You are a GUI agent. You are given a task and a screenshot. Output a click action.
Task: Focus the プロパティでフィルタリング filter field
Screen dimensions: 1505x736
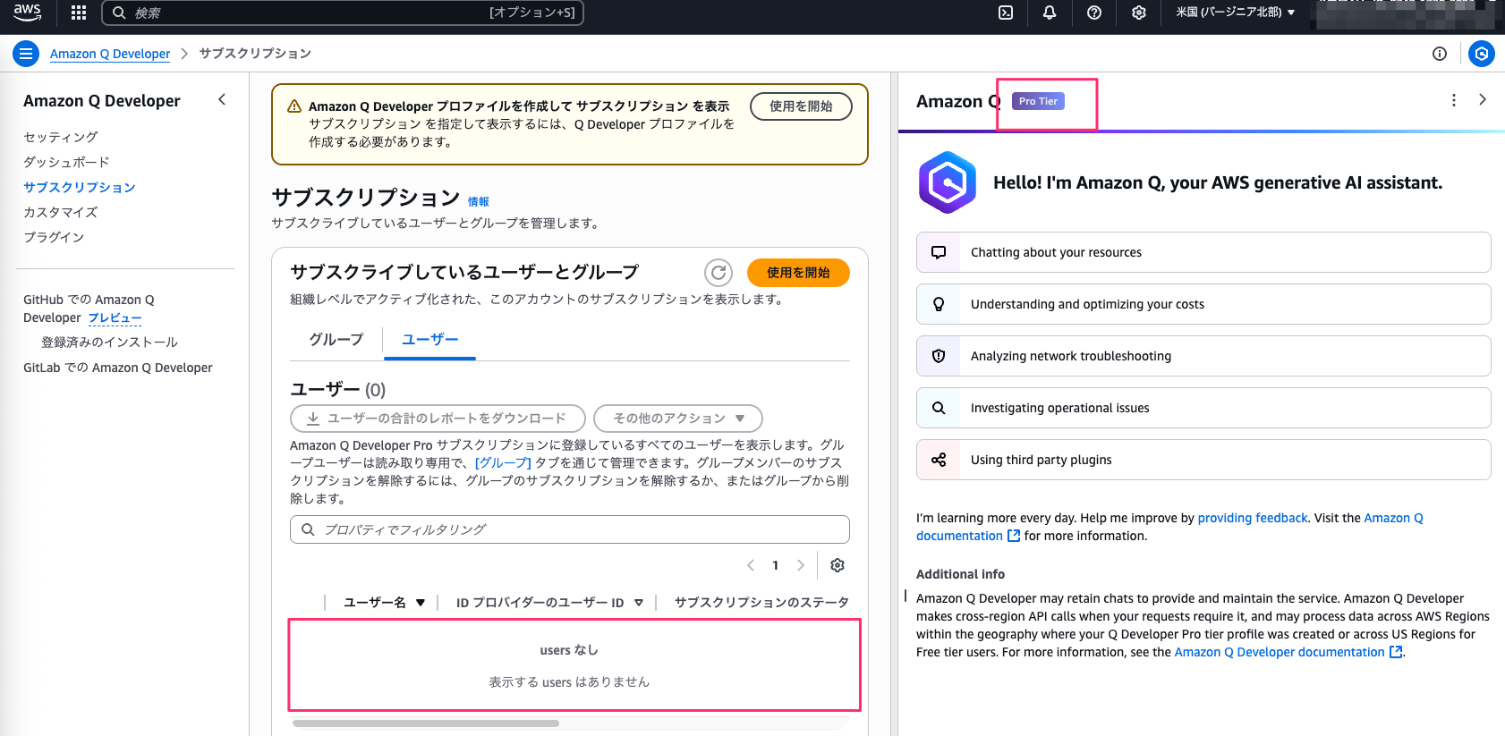click(x=570, y=529)
